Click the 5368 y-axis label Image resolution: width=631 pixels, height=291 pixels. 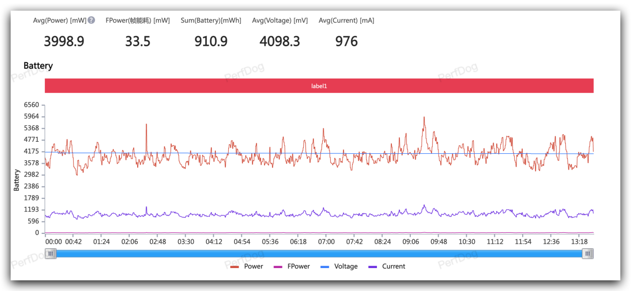31,128
